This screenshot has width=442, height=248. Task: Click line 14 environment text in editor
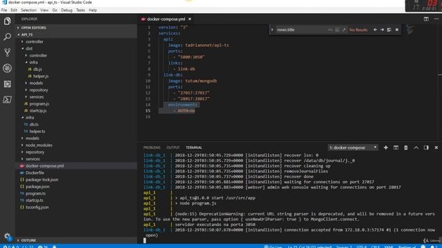coord(182,105)
